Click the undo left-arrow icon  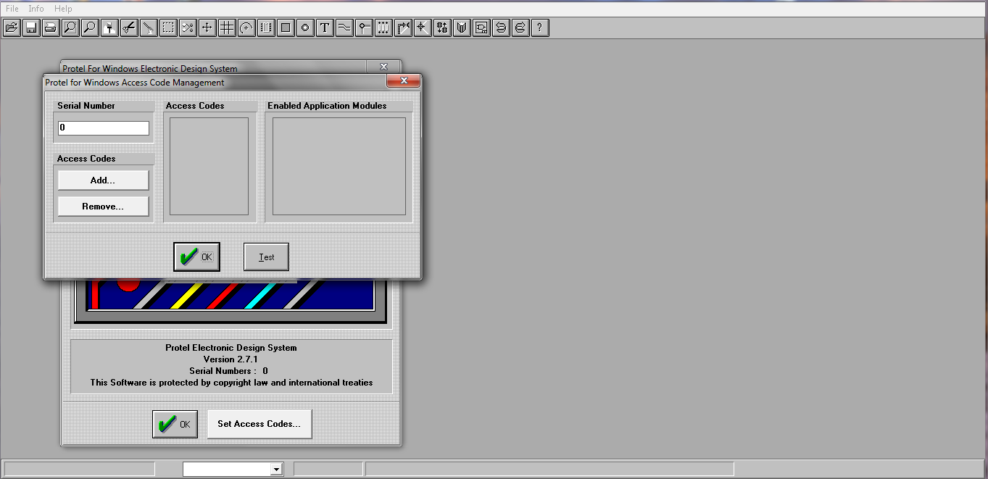(x=500, y=28)
